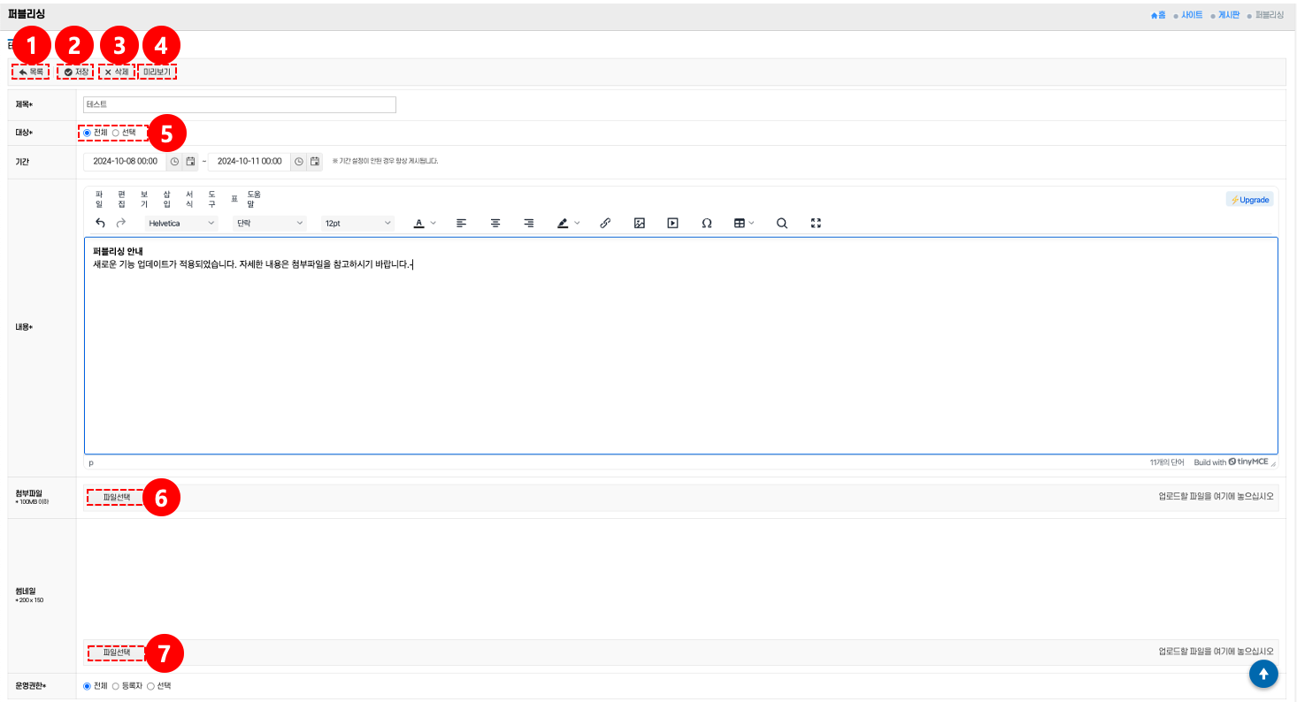Click the undo arrow in the editor toolbar
The height and width of the screenshot is (702, 1297).
[x=100, y=224]
